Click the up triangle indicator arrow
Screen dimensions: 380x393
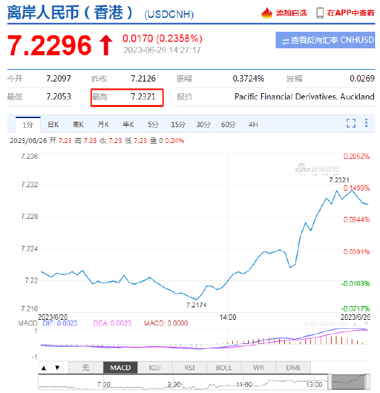44,367
